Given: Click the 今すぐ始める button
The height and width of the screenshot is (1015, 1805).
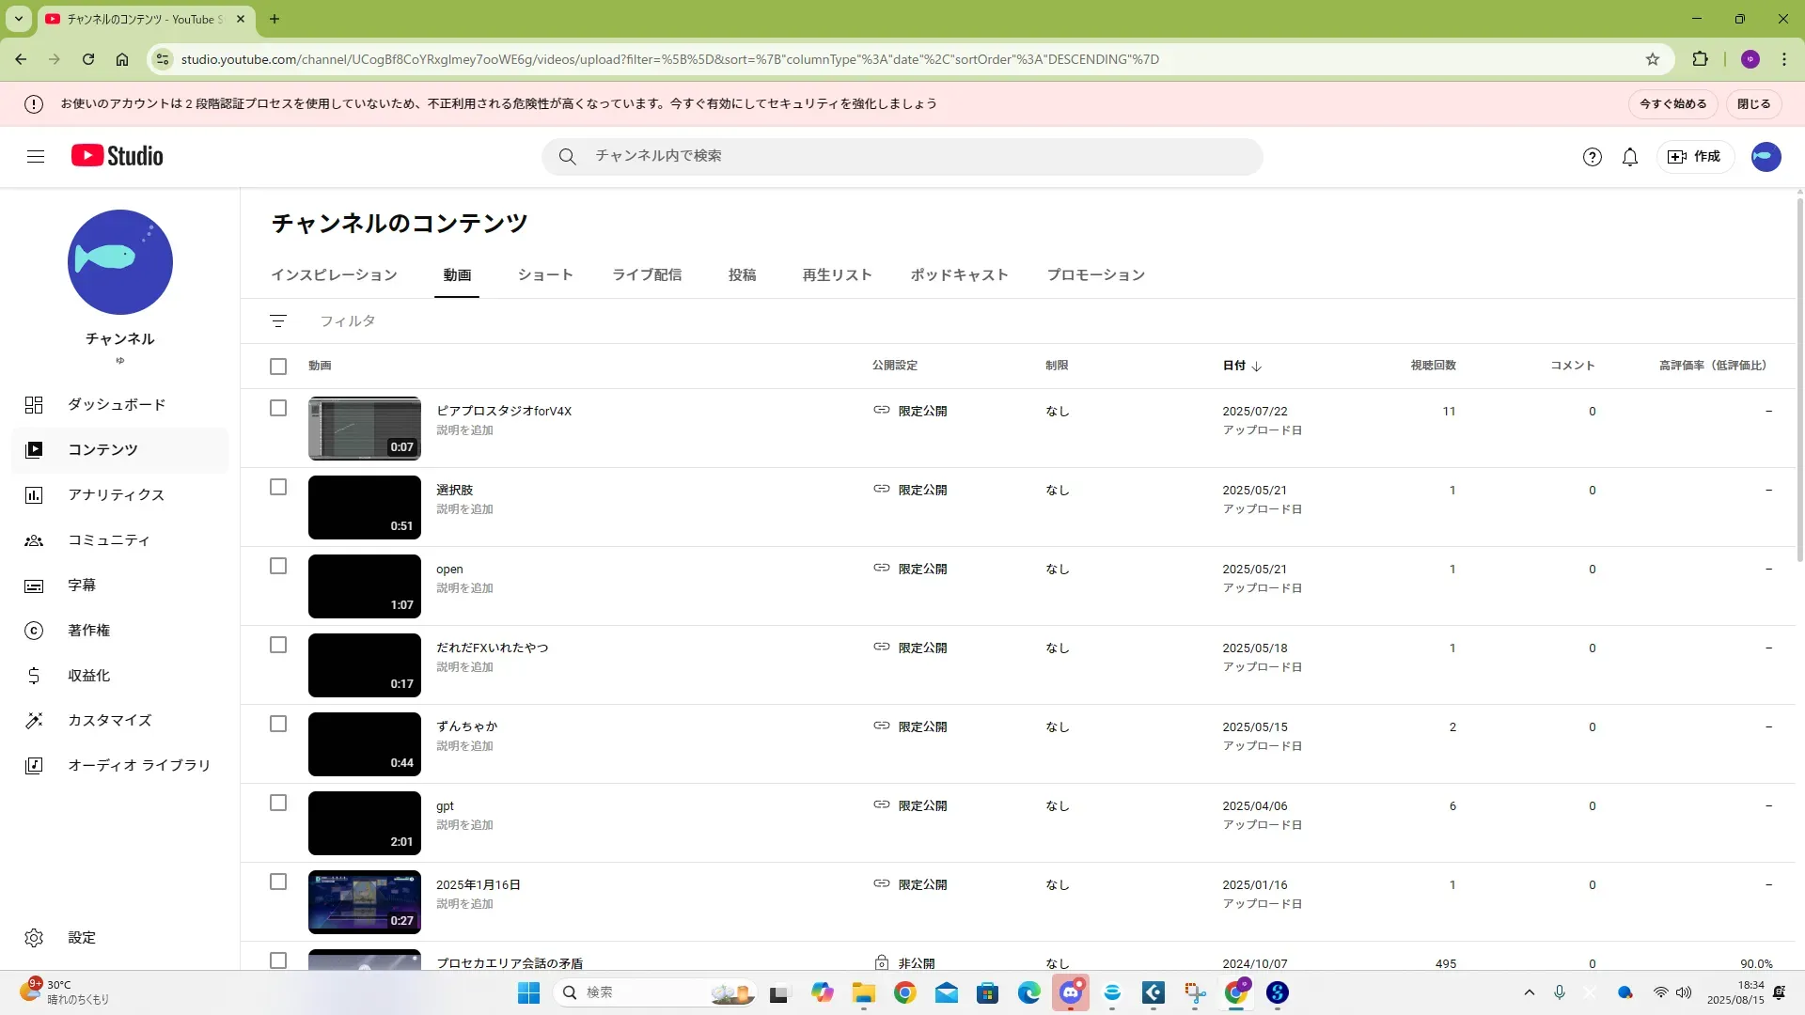Looking at the screenshot, I should (x=1672, y=104).
